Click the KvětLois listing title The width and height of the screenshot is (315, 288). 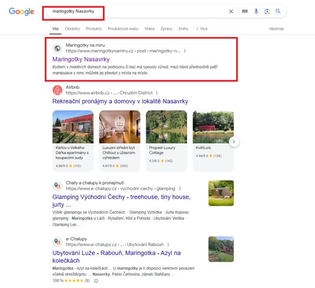click(x=203, y=148)
